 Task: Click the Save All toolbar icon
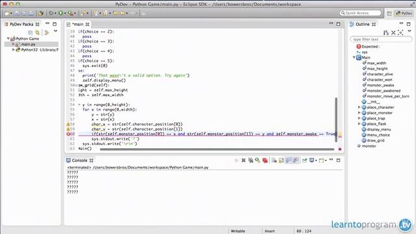coord(23,13)
